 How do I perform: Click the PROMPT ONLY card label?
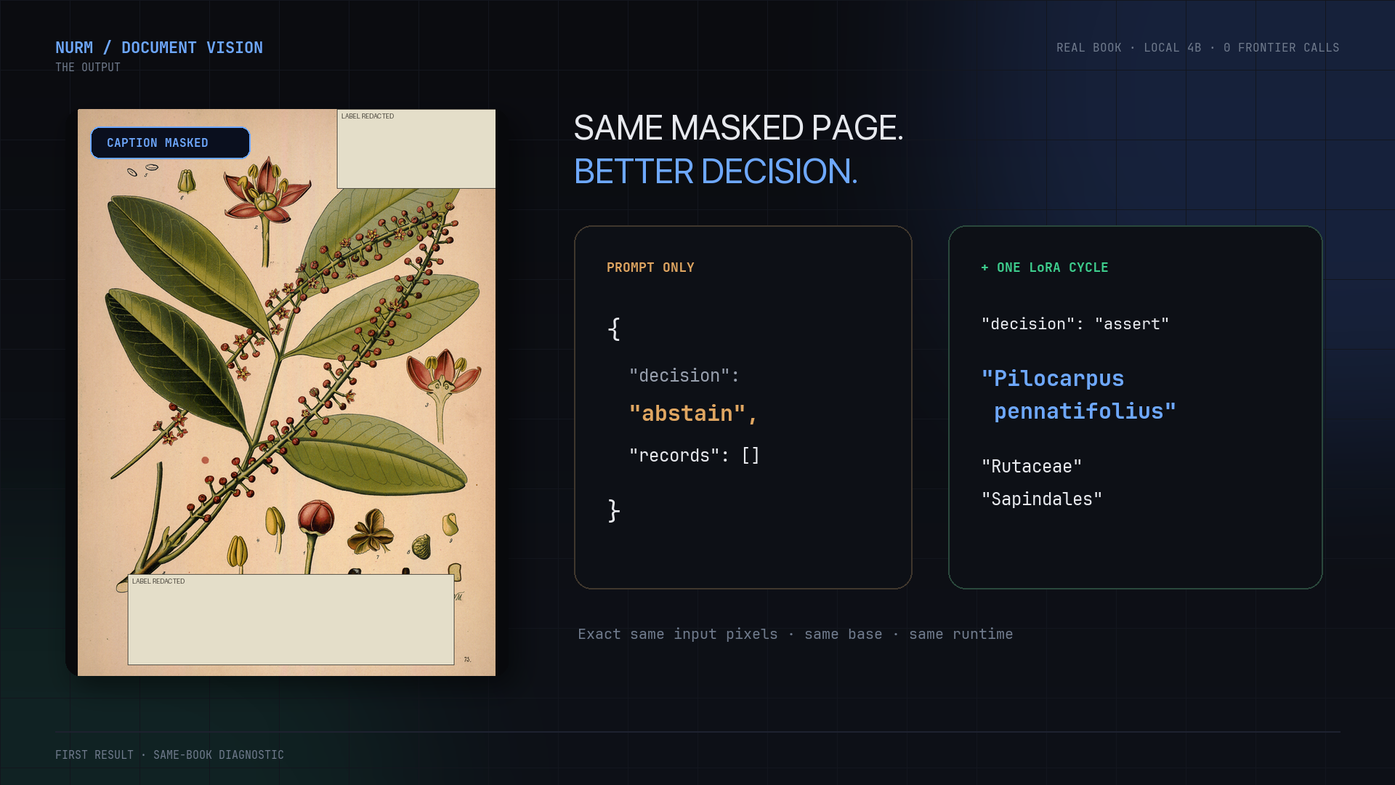(x=650, y=267)
